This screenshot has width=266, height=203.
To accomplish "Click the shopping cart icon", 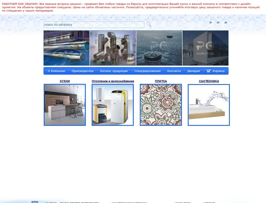I will [x=209, y=71].
